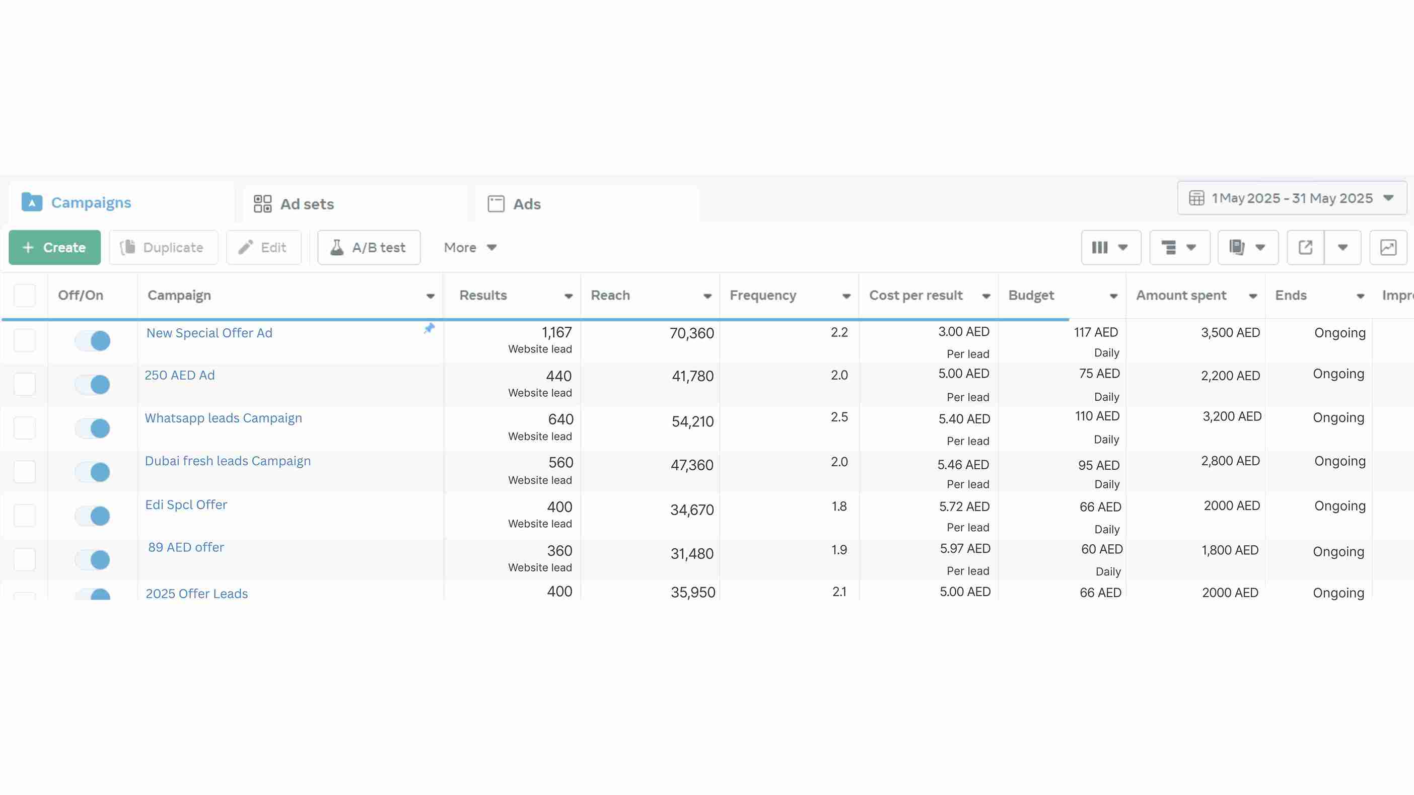The image size is (1414, 795).
Task: Open the Whatsapp leads Campaign link
Action: tap(224, 418)
